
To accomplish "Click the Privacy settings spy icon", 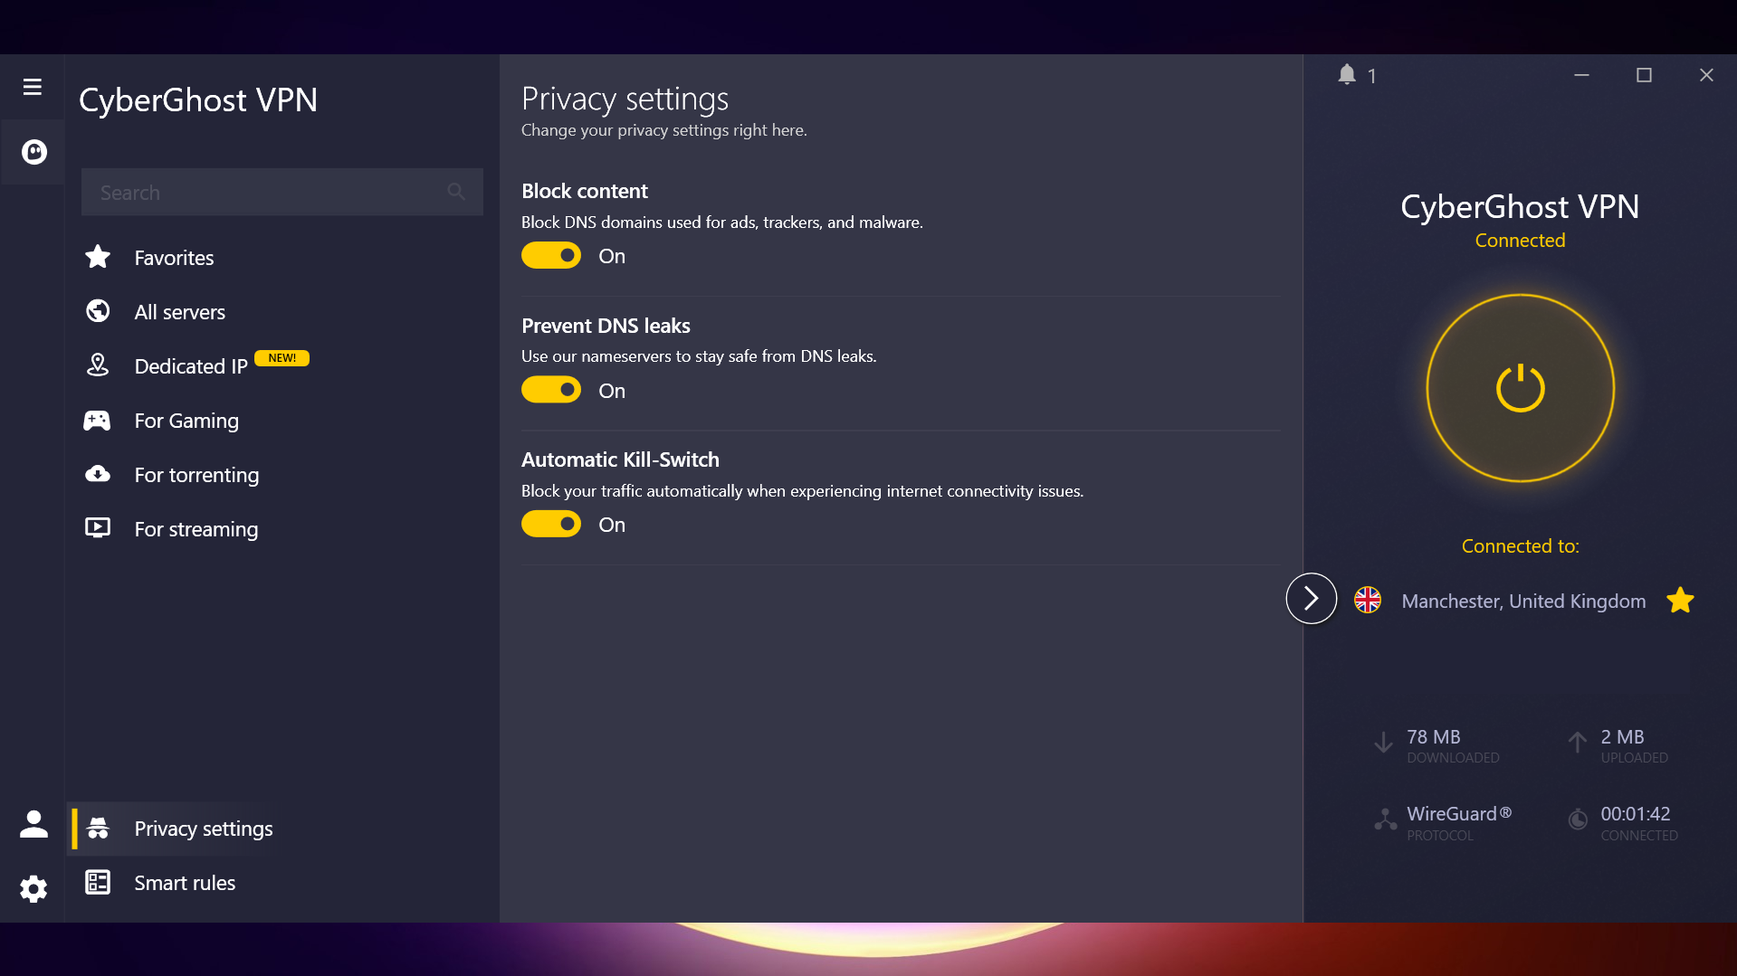I will [x=98, y=829].
